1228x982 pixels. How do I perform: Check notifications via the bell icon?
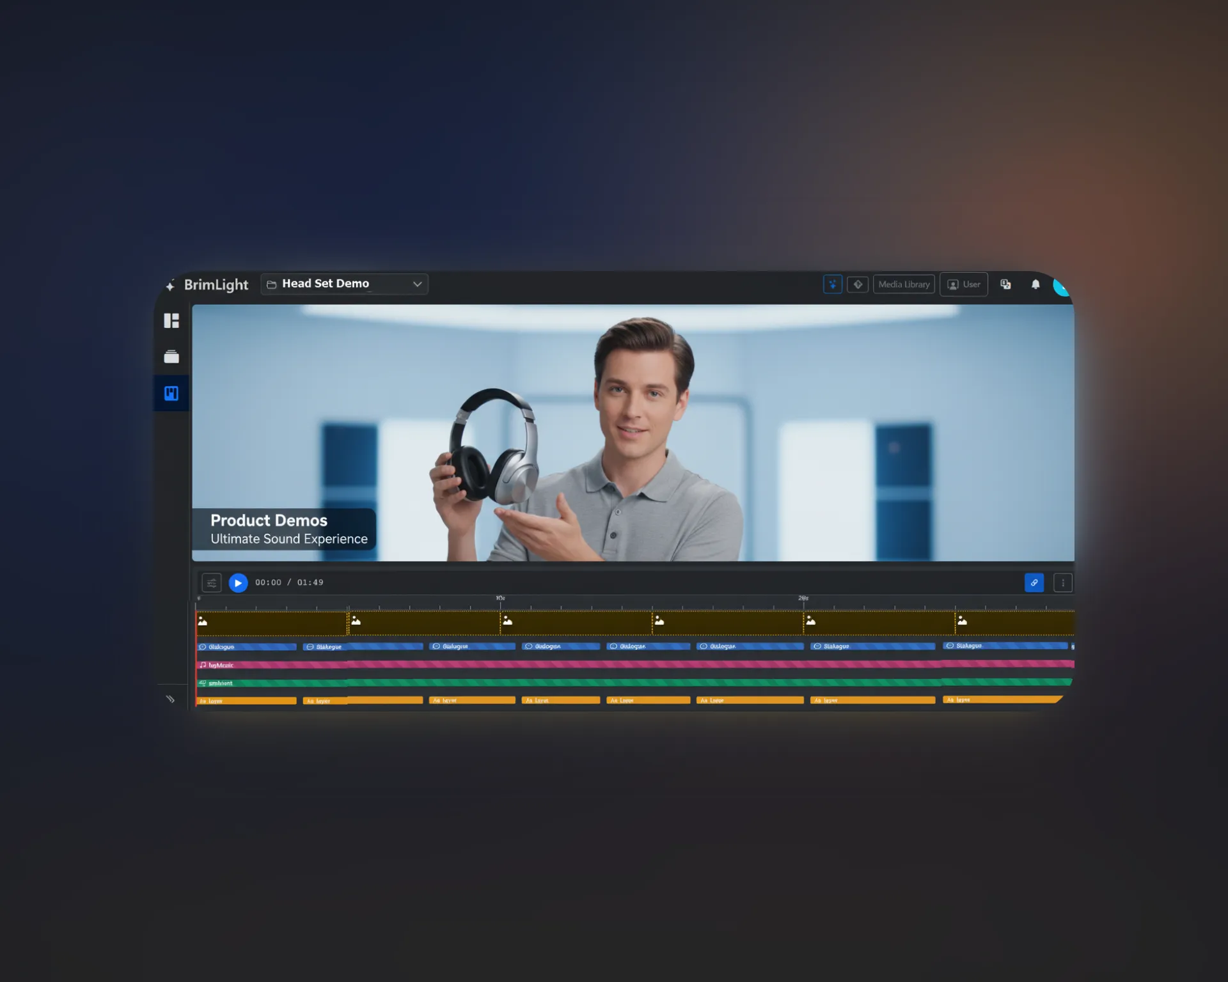pyautogui.click(x=1036, y=284)
